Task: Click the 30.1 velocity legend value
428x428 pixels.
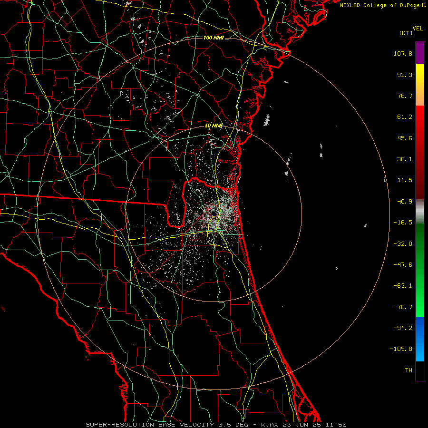Action: pyautogui.click(x=405, y=159)
